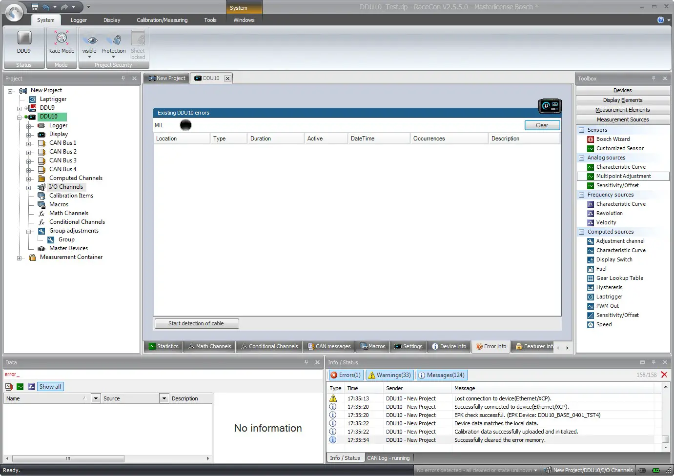
Task: Open the help icon in ribbon corner
Action: tap(660, 20)
